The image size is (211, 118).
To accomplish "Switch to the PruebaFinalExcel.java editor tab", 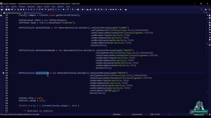I will tap(13, 13).
